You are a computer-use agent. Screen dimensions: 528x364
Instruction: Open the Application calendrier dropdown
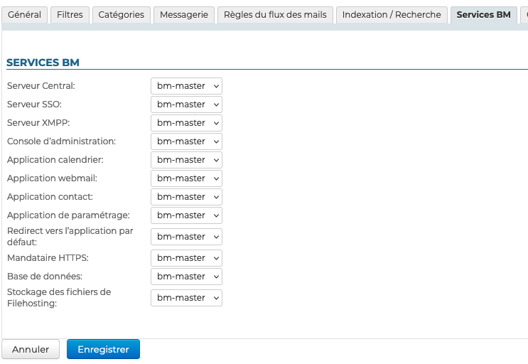(x=186, y=160)
